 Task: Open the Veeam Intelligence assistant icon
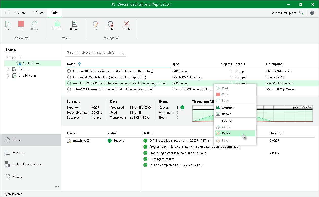[x=301, y=13]
